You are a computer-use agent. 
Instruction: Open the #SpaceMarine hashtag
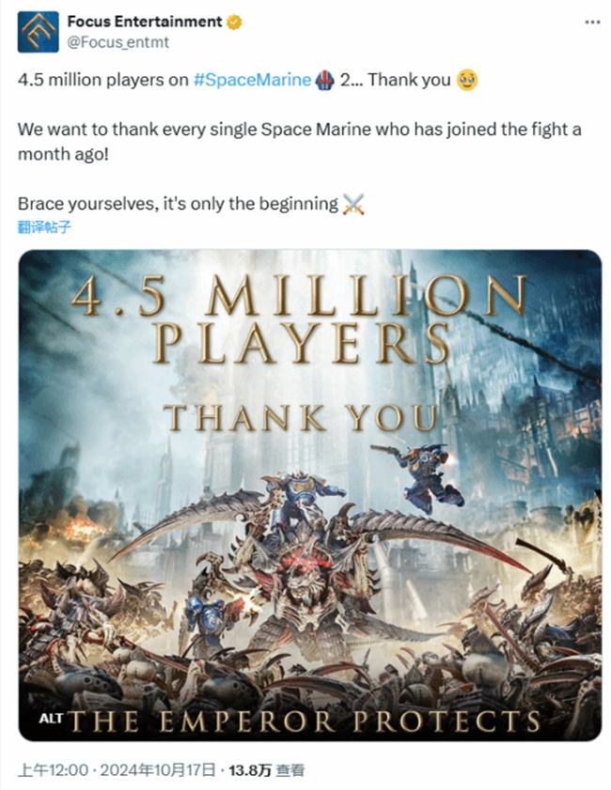252,81
